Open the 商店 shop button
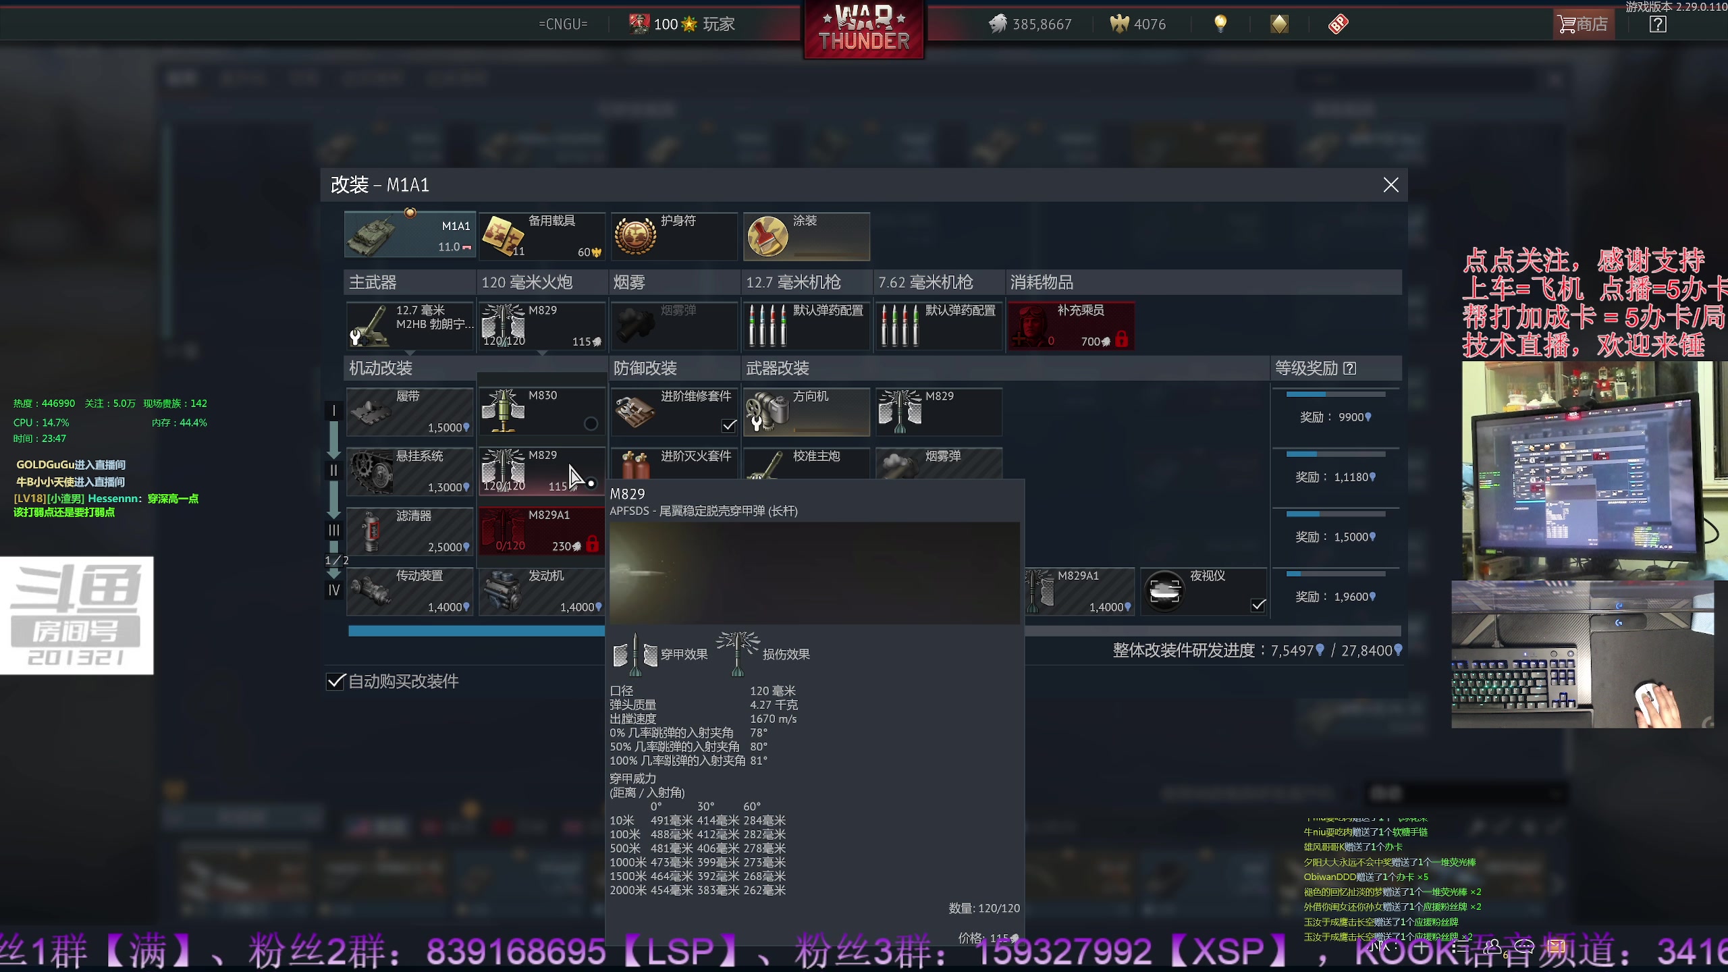 tap(1583, 24)
